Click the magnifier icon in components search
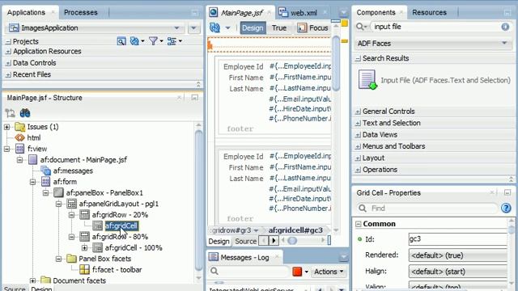This screenshot has width=518, height=291. click(361, 27)
